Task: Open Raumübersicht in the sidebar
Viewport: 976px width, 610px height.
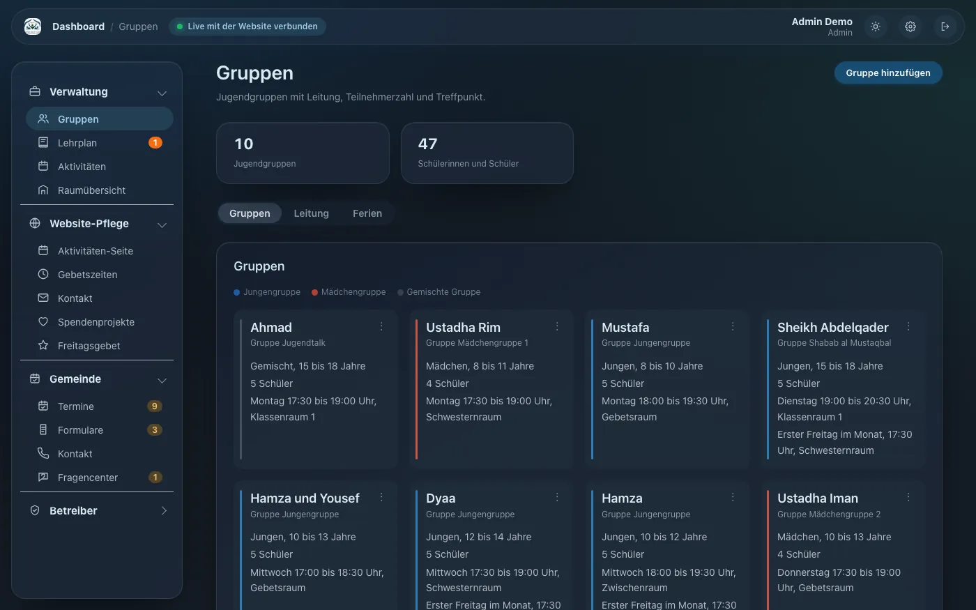Action: (x=100, y=190)
